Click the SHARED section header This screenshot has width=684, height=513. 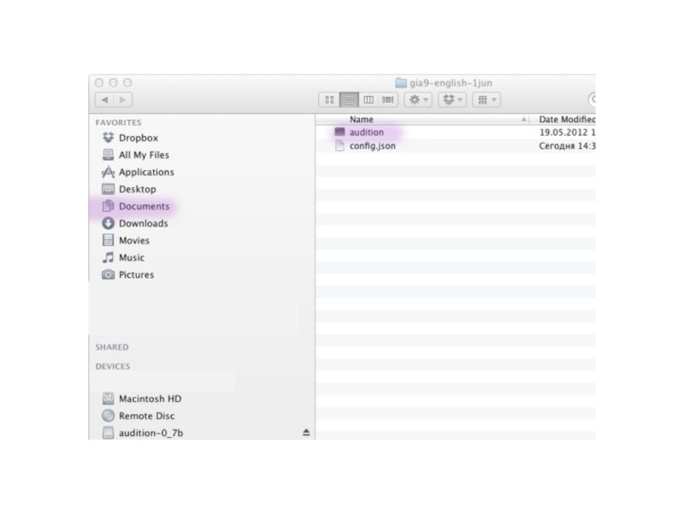click(x=112, y=347)
